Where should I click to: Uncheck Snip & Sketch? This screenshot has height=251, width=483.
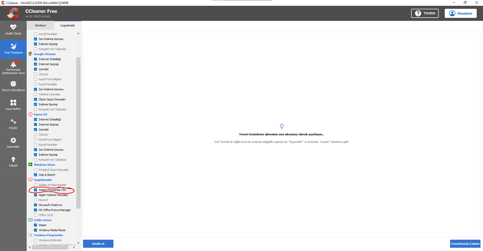click(x=35, y=175)
